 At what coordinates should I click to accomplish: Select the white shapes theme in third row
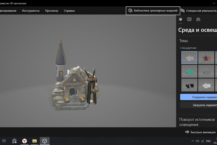click(x=206, y=85)
